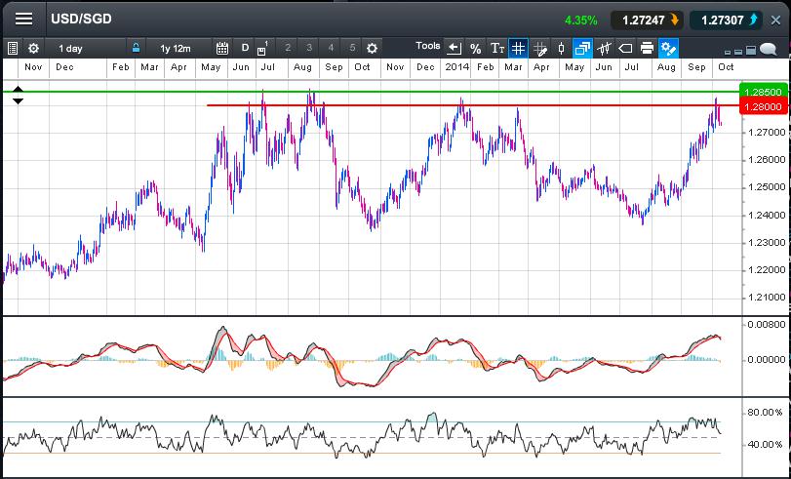Screen dimensions: 791x479
Task: Open the hamburger main menu
Action: (23, 20)
